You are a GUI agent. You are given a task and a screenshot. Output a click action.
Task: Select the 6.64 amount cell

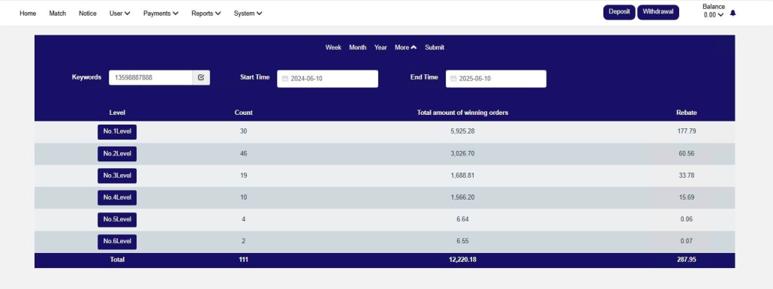pyautogui.click(x=462, y=219)
